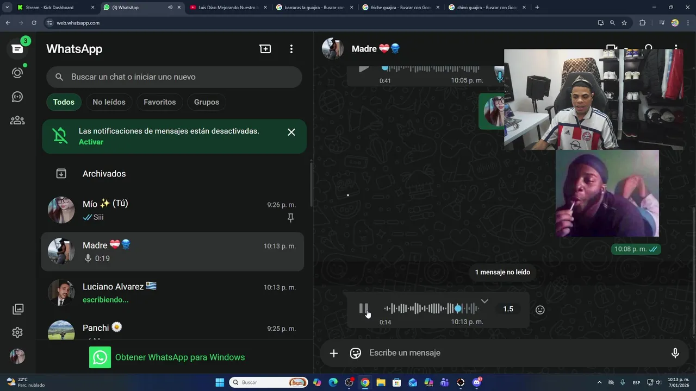Viewport: 696px width, 391px height.
Task: Open emoji and sticker picker
Action: click(x=356, y=353)
